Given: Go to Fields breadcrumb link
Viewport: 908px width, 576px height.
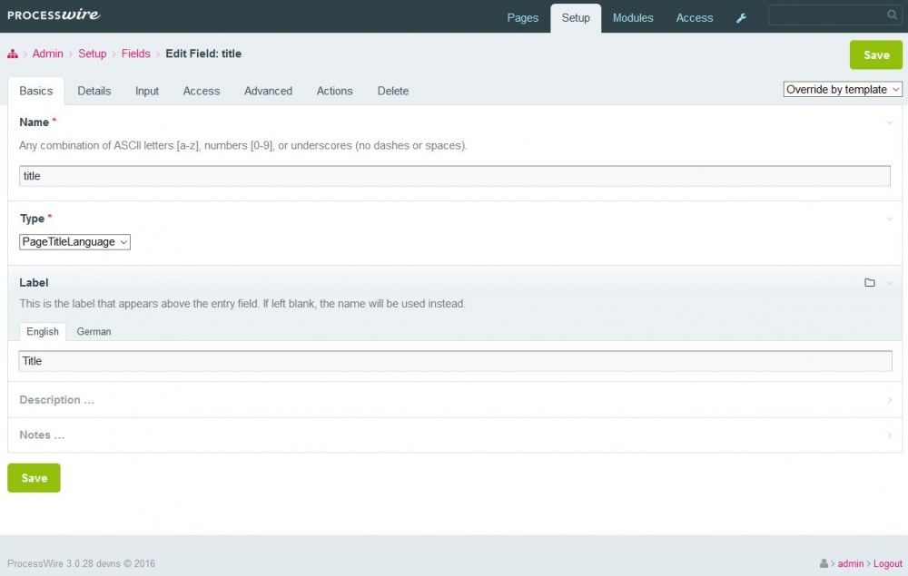Looking at the screenshot, I should point(135,54).
